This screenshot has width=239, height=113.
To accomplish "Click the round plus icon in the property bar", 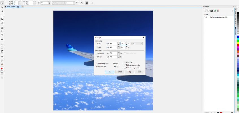I will point(92,3).
